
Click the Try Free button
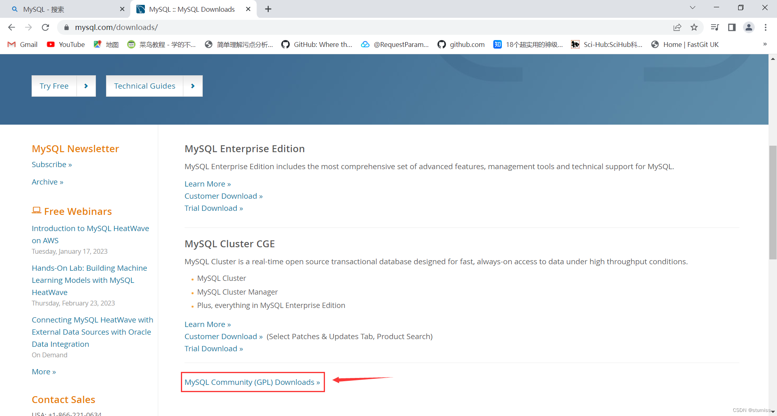click(54, 86)
